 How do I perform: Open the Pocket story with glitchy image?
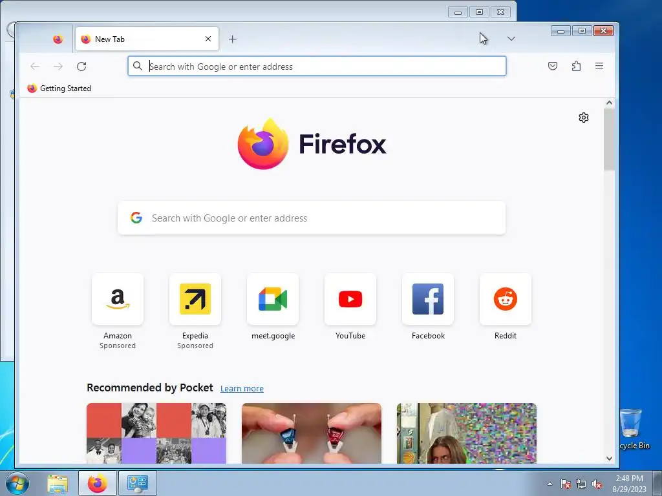(467, 433)
